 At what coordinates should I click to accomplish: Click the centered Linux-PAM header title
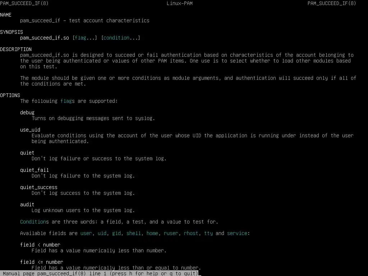pos(180,3)
